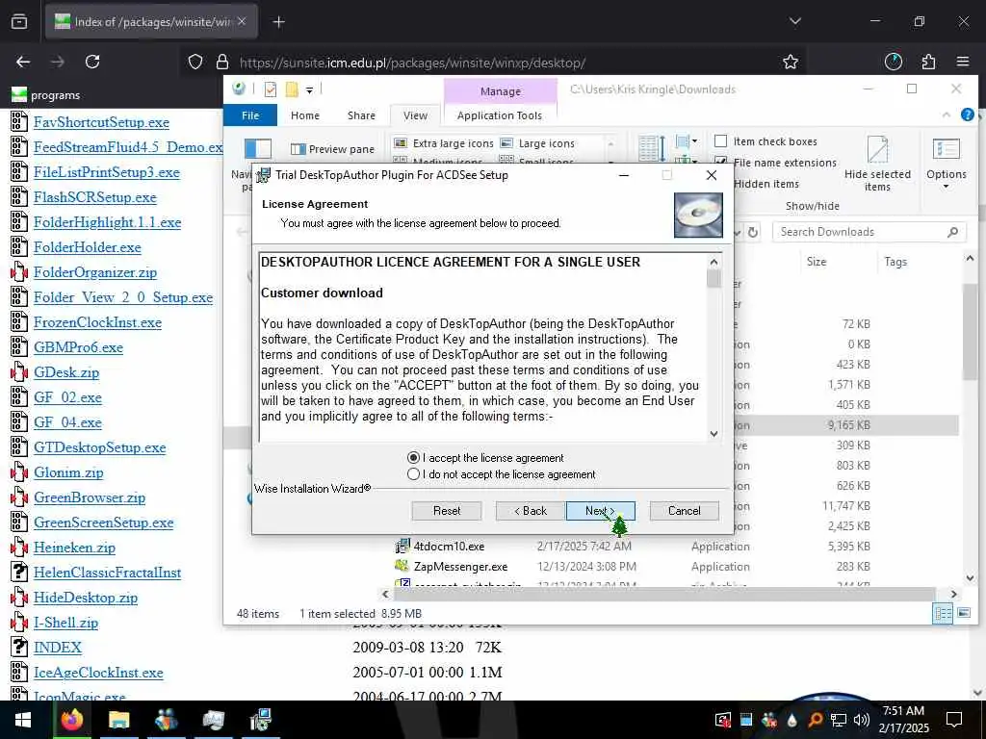Select the ZapMessenger.exe file in Explorer

pos(460,567)
